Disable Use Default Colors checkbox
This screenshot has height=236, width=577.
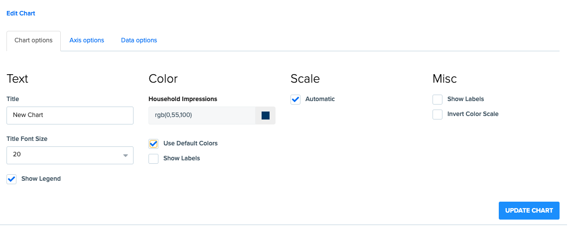coord(153,143)
